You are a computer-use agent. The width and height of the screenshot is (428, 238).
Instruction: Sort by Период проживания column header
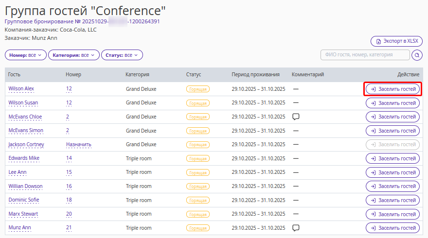tap(255, 75)
